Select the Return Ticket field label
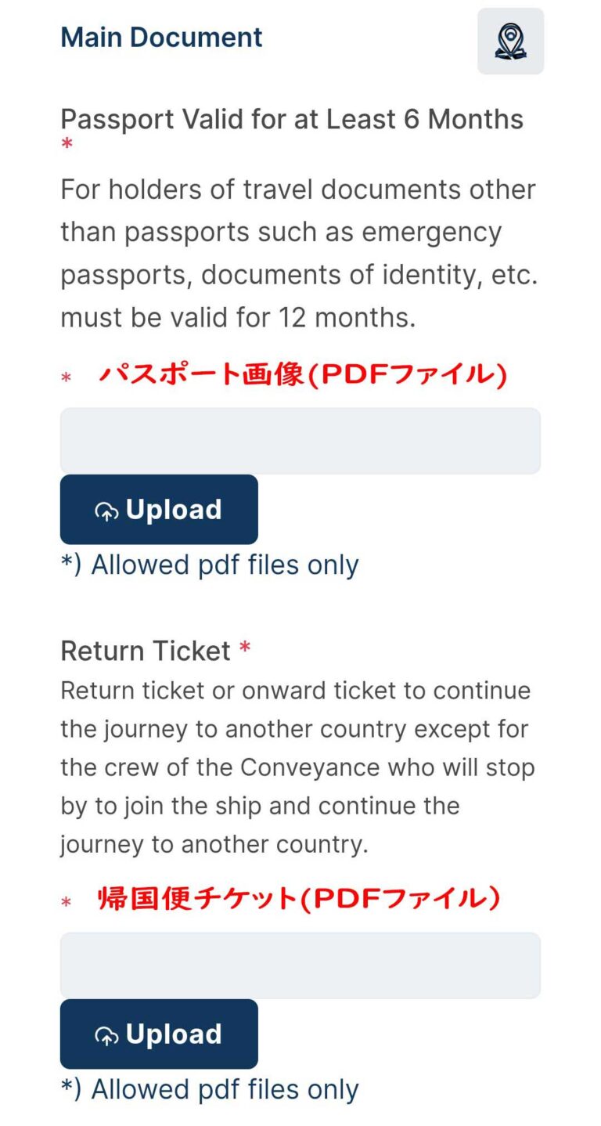The image size is (601, 1126). click(x=146, y=651)
